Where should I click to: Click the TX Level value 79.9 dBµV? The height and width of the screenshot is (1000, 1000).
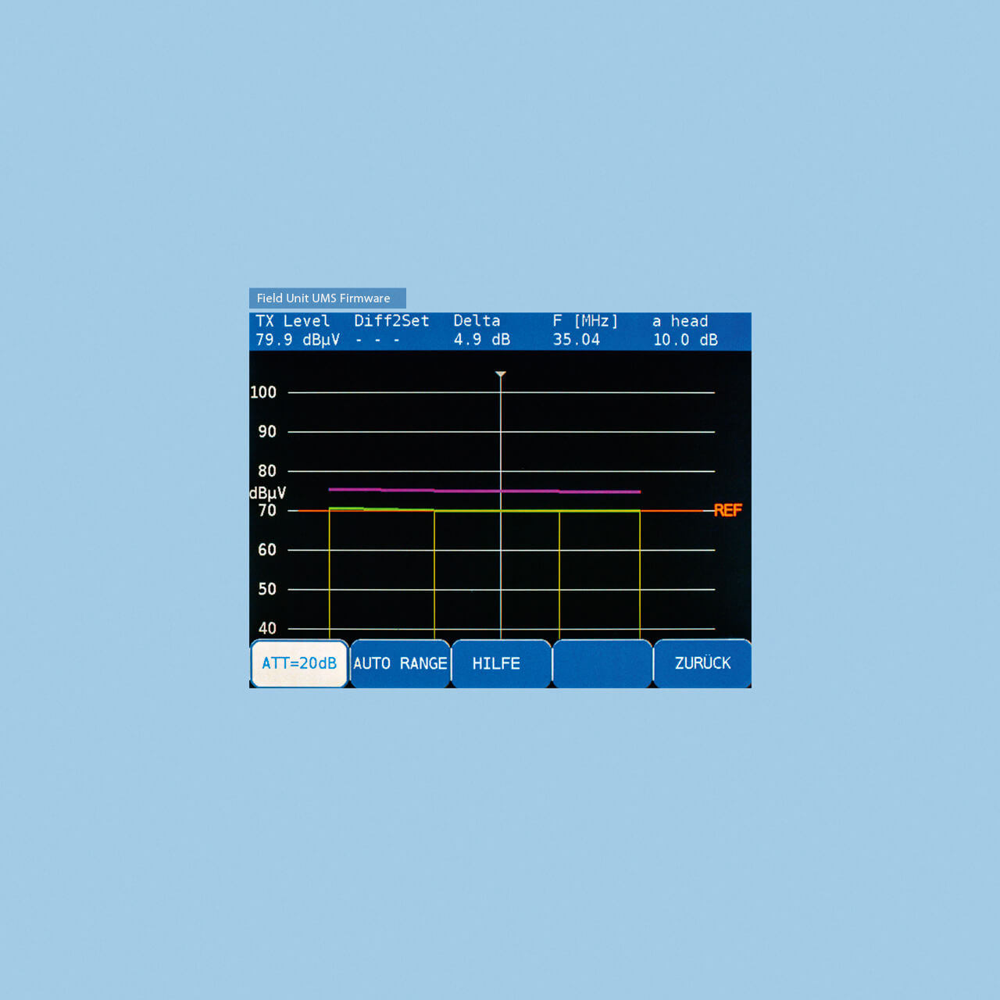(298, 340)
